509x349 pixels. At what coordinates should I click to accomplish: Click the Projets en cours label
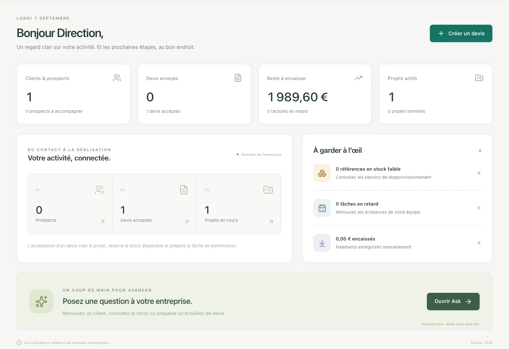click(221, 220)
